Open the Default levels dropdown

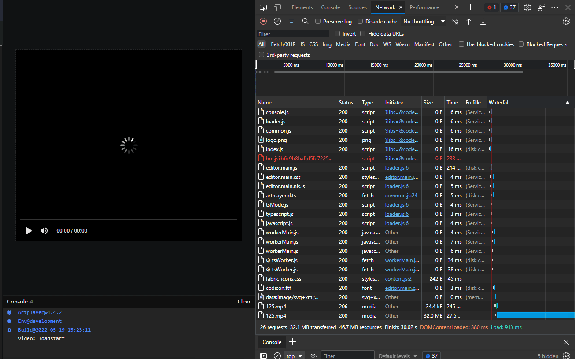[x=396, y=355]
